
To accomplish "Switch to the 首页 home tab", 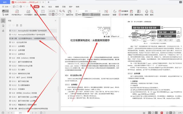I will tap(5, 2).
